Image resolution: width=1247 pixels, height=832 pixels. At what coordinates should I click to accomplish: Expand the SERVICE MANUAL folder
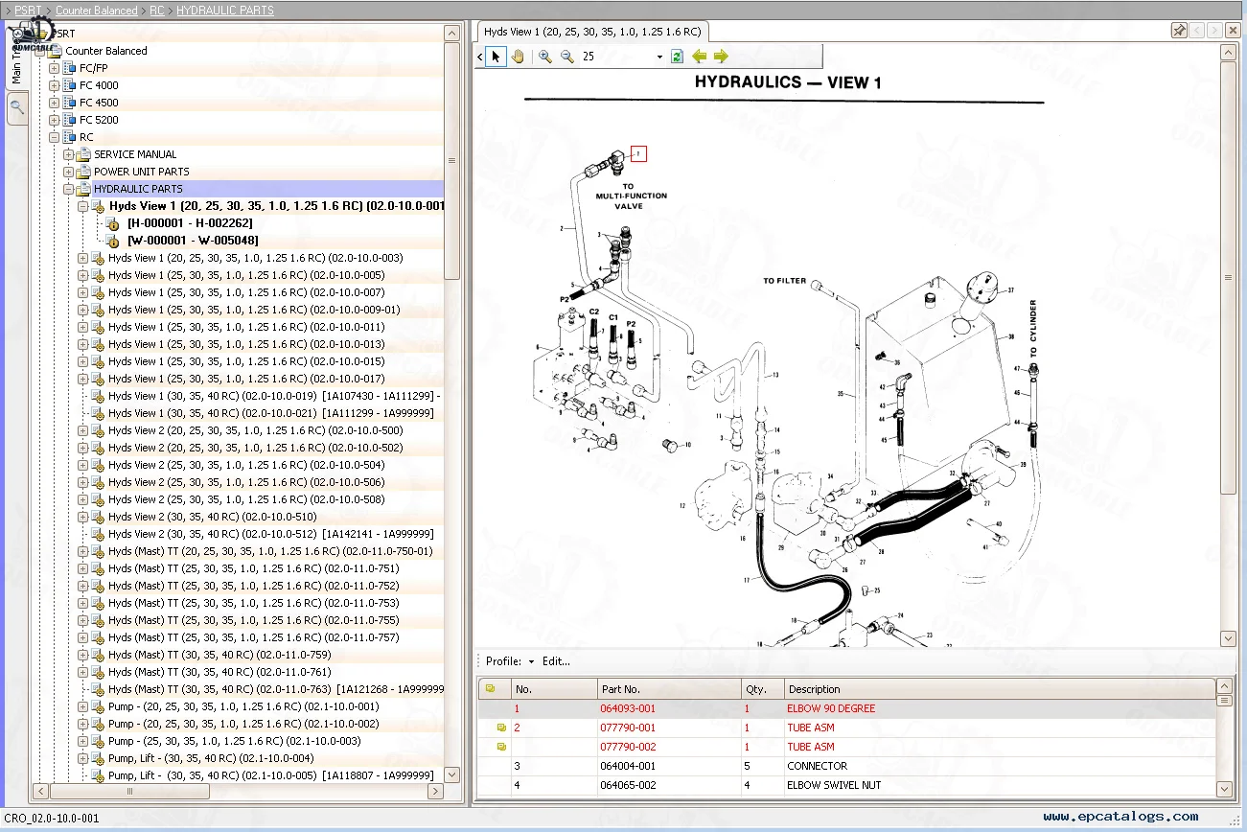(69, 154)
